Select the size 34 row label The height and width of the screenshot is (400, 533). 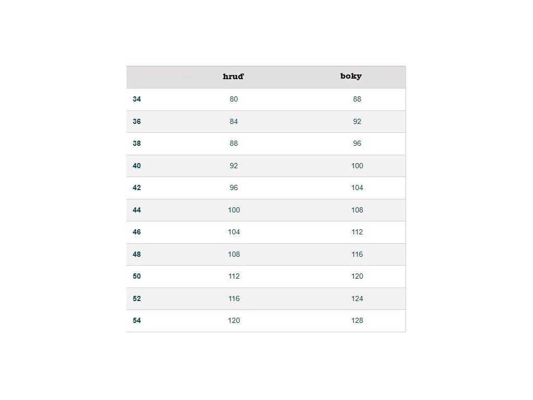tap(137, 99)
